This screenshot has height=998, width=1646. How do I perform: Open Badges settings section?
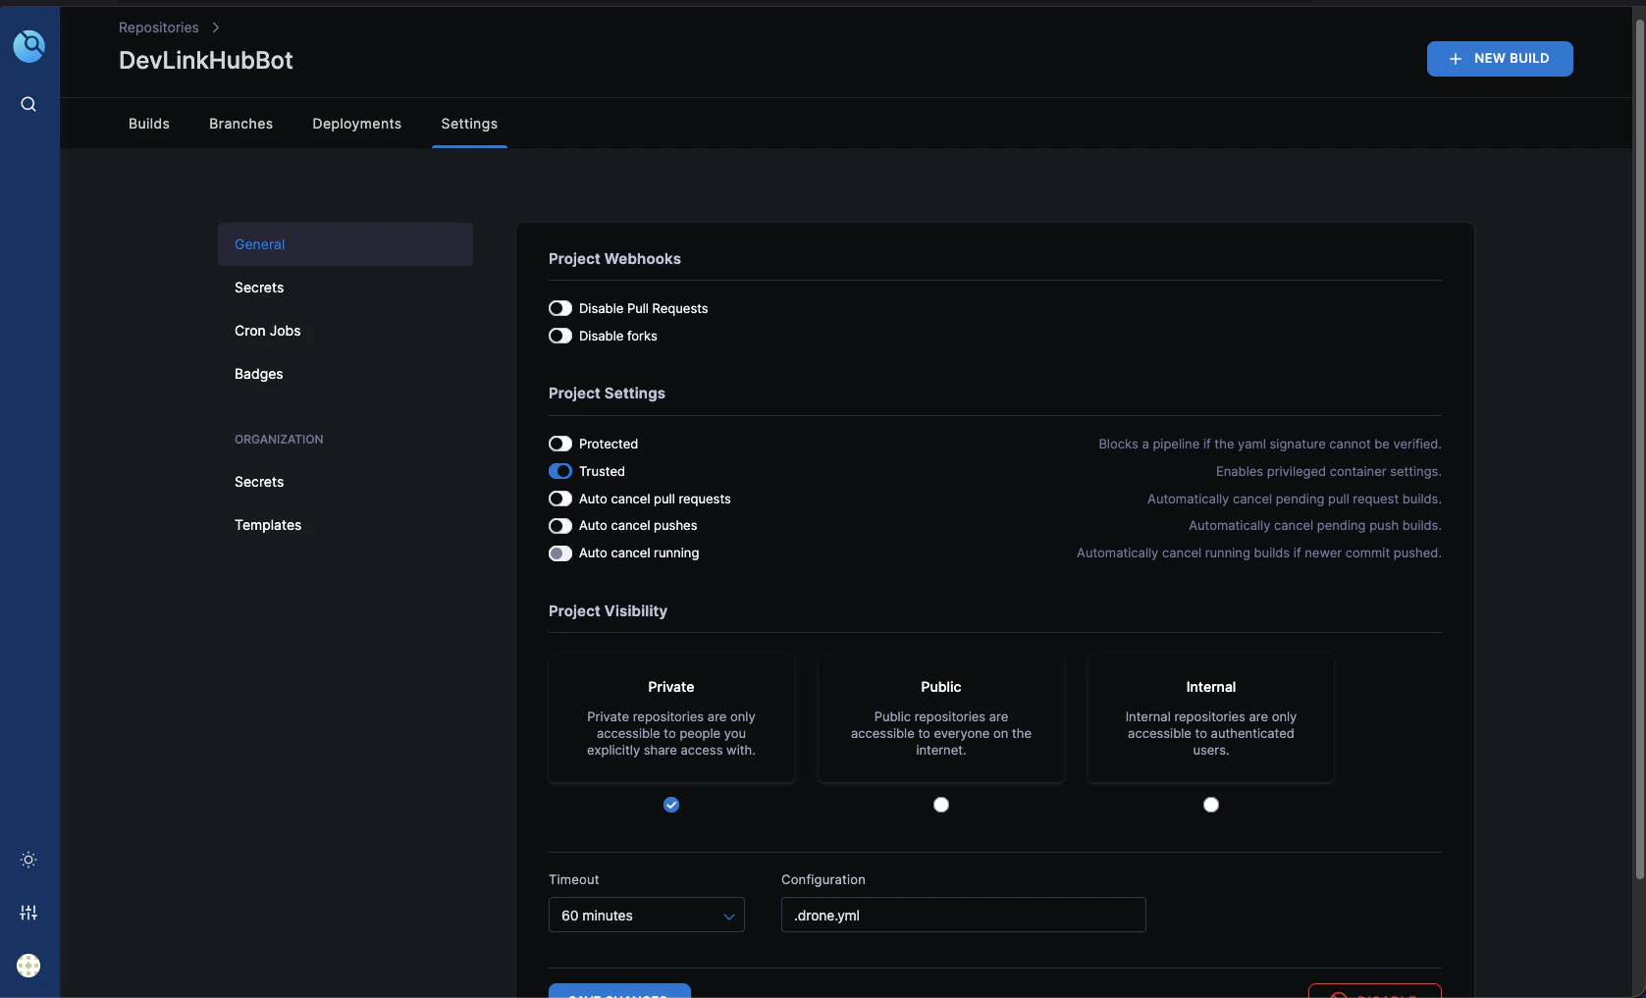point(345,374)
